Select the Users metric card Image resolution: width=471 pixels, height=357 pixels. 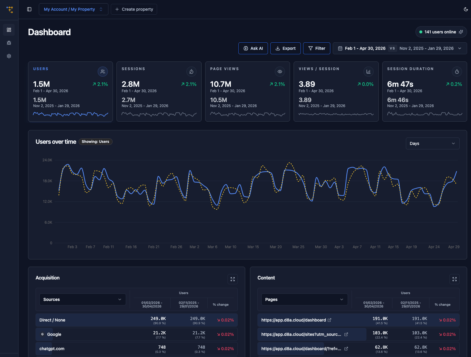click(70, 92)
